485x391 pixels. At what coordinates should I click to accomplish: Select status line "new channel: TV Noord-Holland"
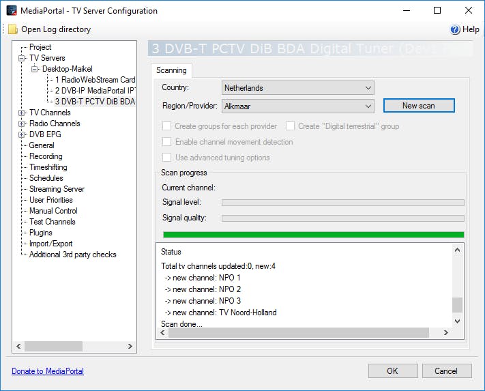(x=220, y=313)
